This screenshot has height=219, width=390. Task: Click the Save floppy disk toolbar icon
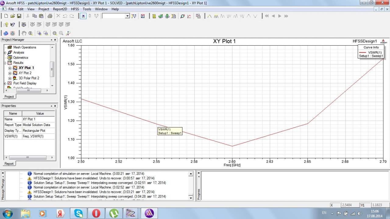tap(19, 16)
